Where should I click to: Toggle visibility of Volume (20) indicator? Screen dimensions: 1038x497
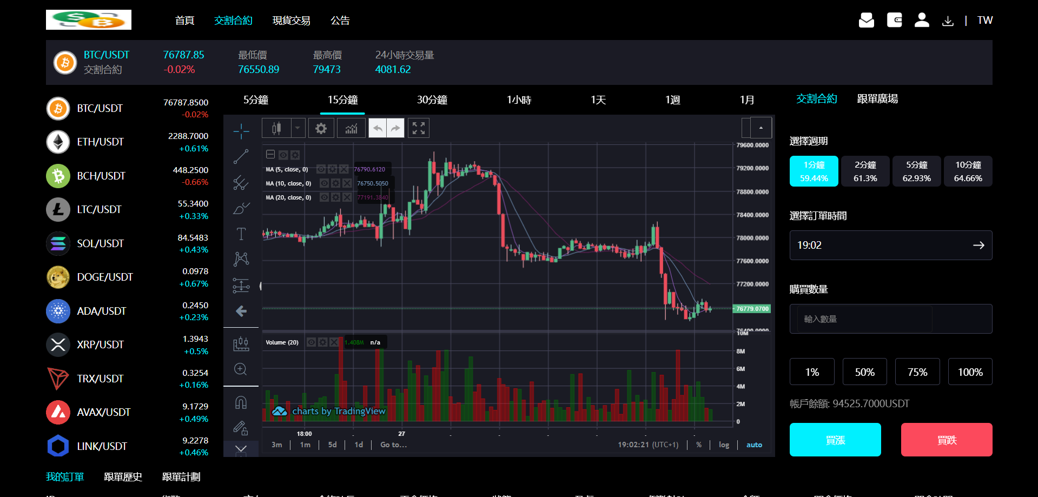[312, 342]
